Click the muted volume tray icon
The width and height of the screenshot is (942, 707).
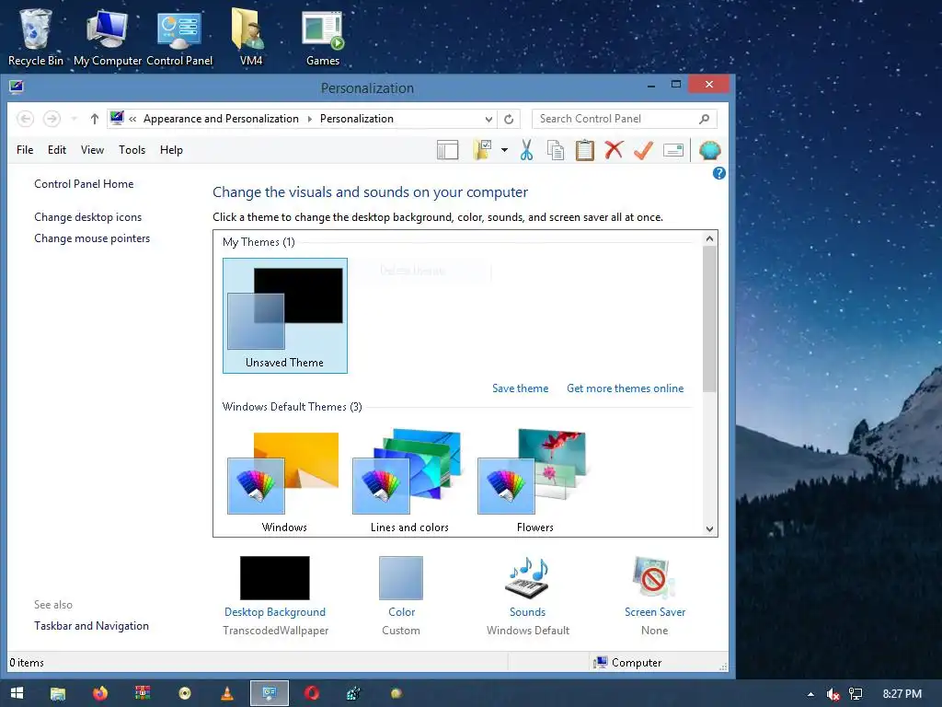coord(833,694)
